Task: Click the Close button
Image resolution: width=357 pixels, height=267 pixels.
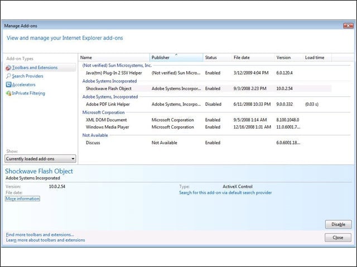Action: [x=338, y=238]
